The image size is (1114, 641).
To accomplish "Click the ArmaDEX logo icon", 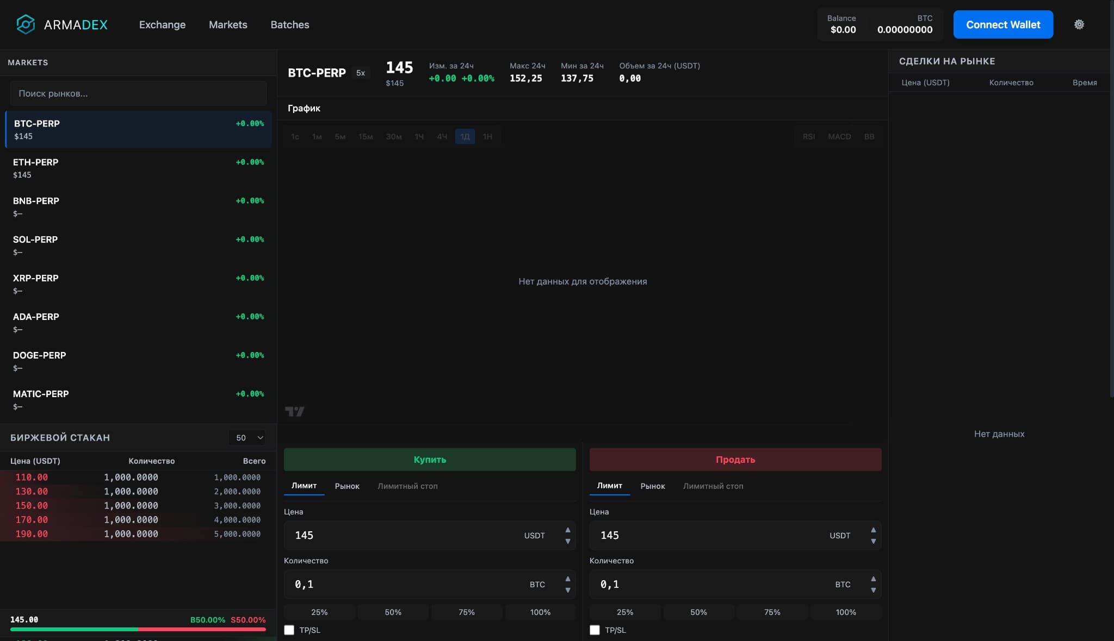I will pyautogui.click(x=25, y=24).
